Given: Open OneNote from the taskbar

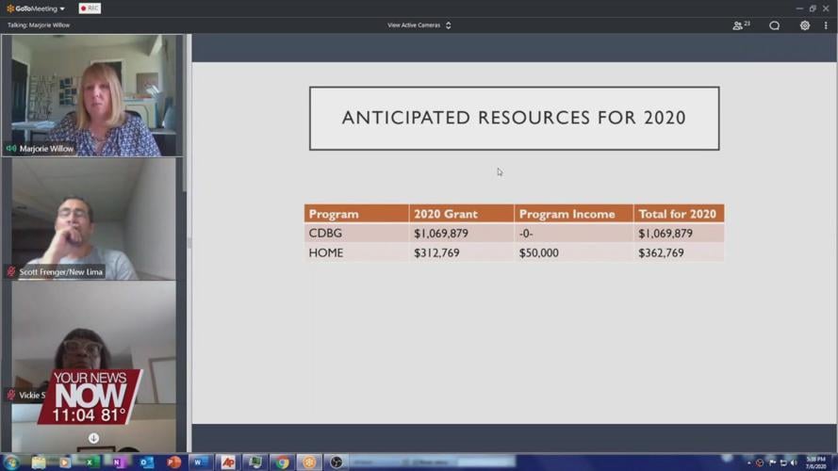Looking at the screenshot, I should (x=118, y=463).
